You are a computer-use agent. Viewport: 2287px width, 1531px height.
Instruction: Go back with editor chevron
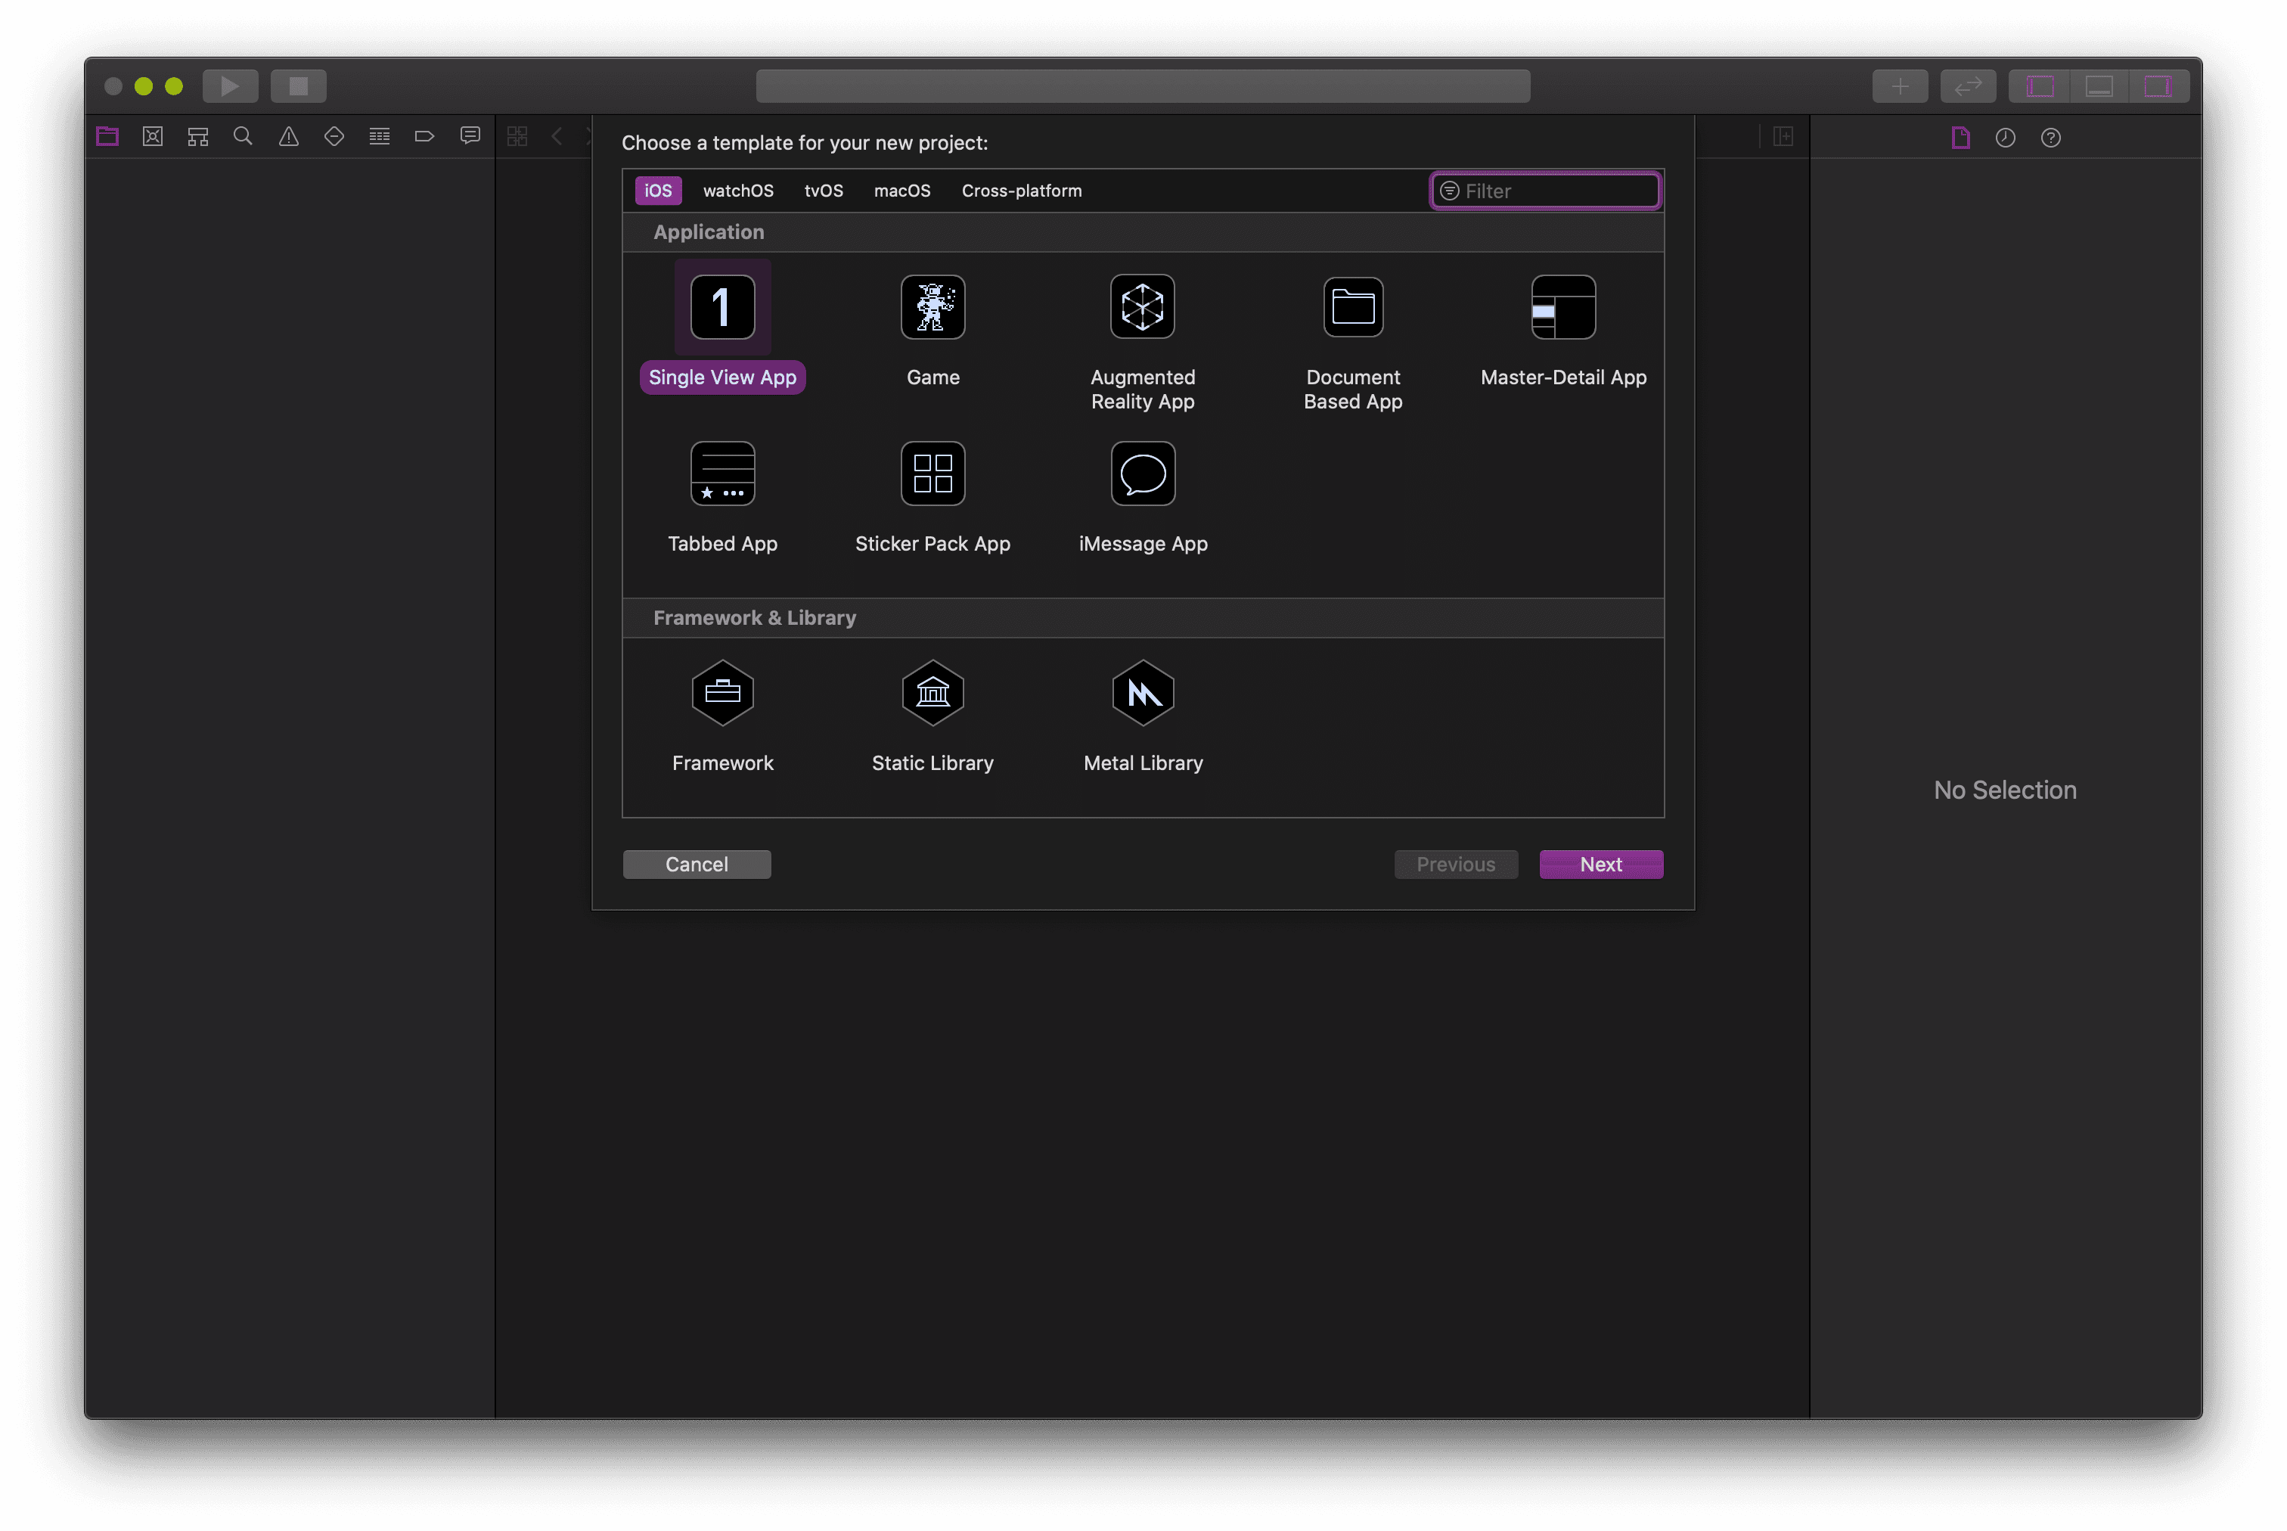point(557,137)
